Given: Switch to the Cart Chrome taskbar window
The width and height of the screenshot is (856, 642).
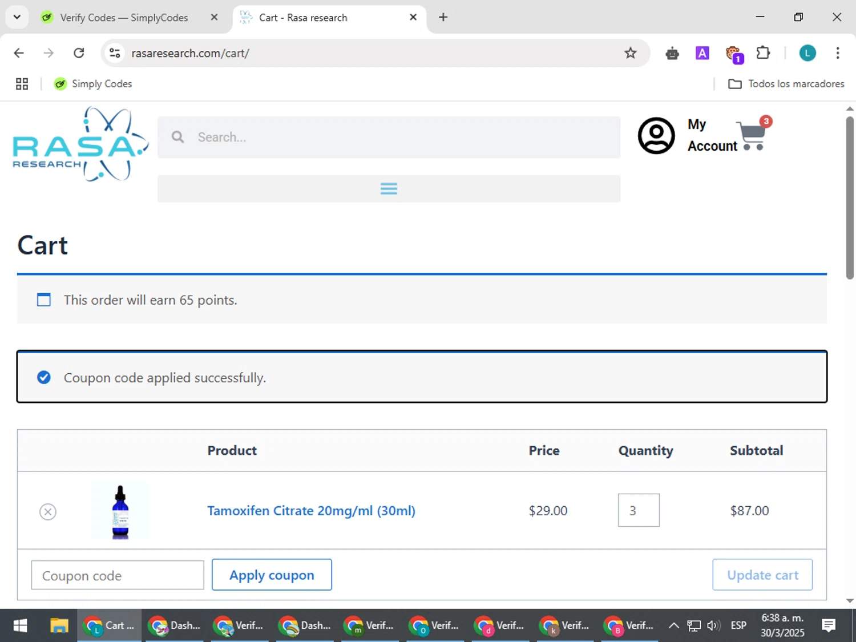Looking at the screenshot, I should coord(109,625).
